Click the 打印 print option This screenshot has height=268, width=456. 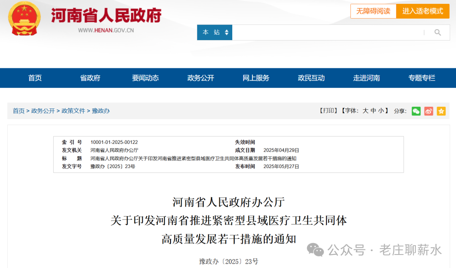pyautogui.click(x=328, y=111)
